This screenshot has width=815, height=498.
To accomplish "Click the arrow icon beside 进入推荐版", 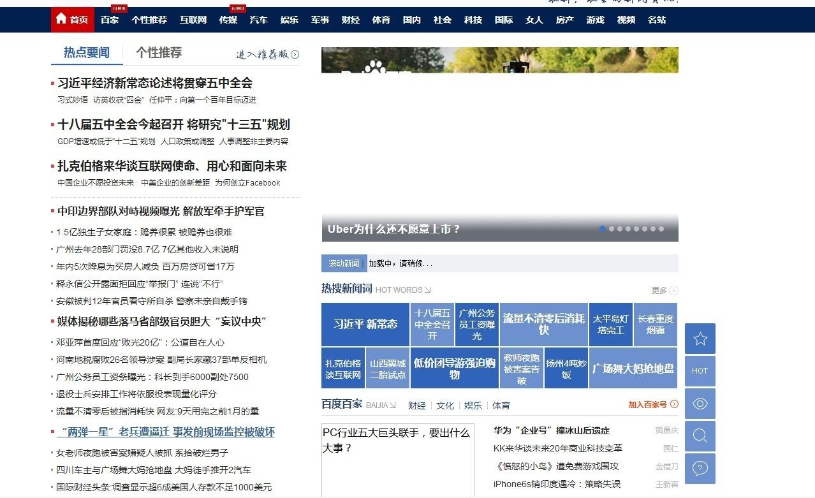I will [295, 55].
